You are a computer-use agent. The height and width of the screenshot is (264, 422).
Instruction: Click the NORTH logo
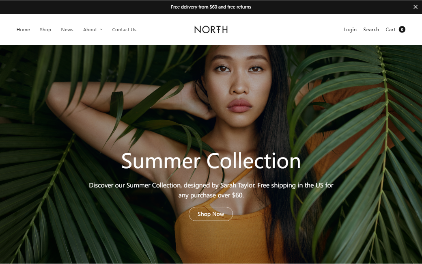[211, 30]
